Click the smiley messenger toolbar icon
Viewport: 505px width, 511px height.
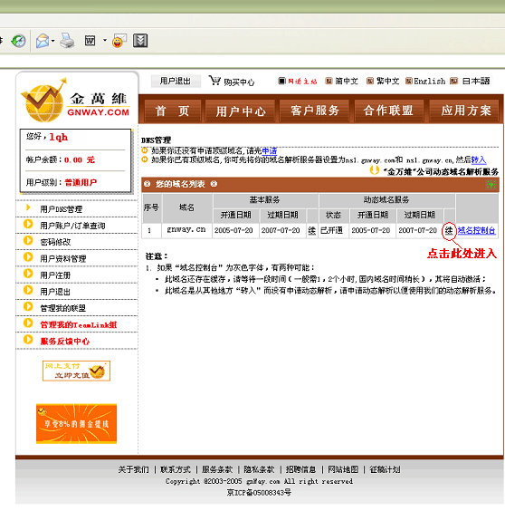[x=119, y=41]
